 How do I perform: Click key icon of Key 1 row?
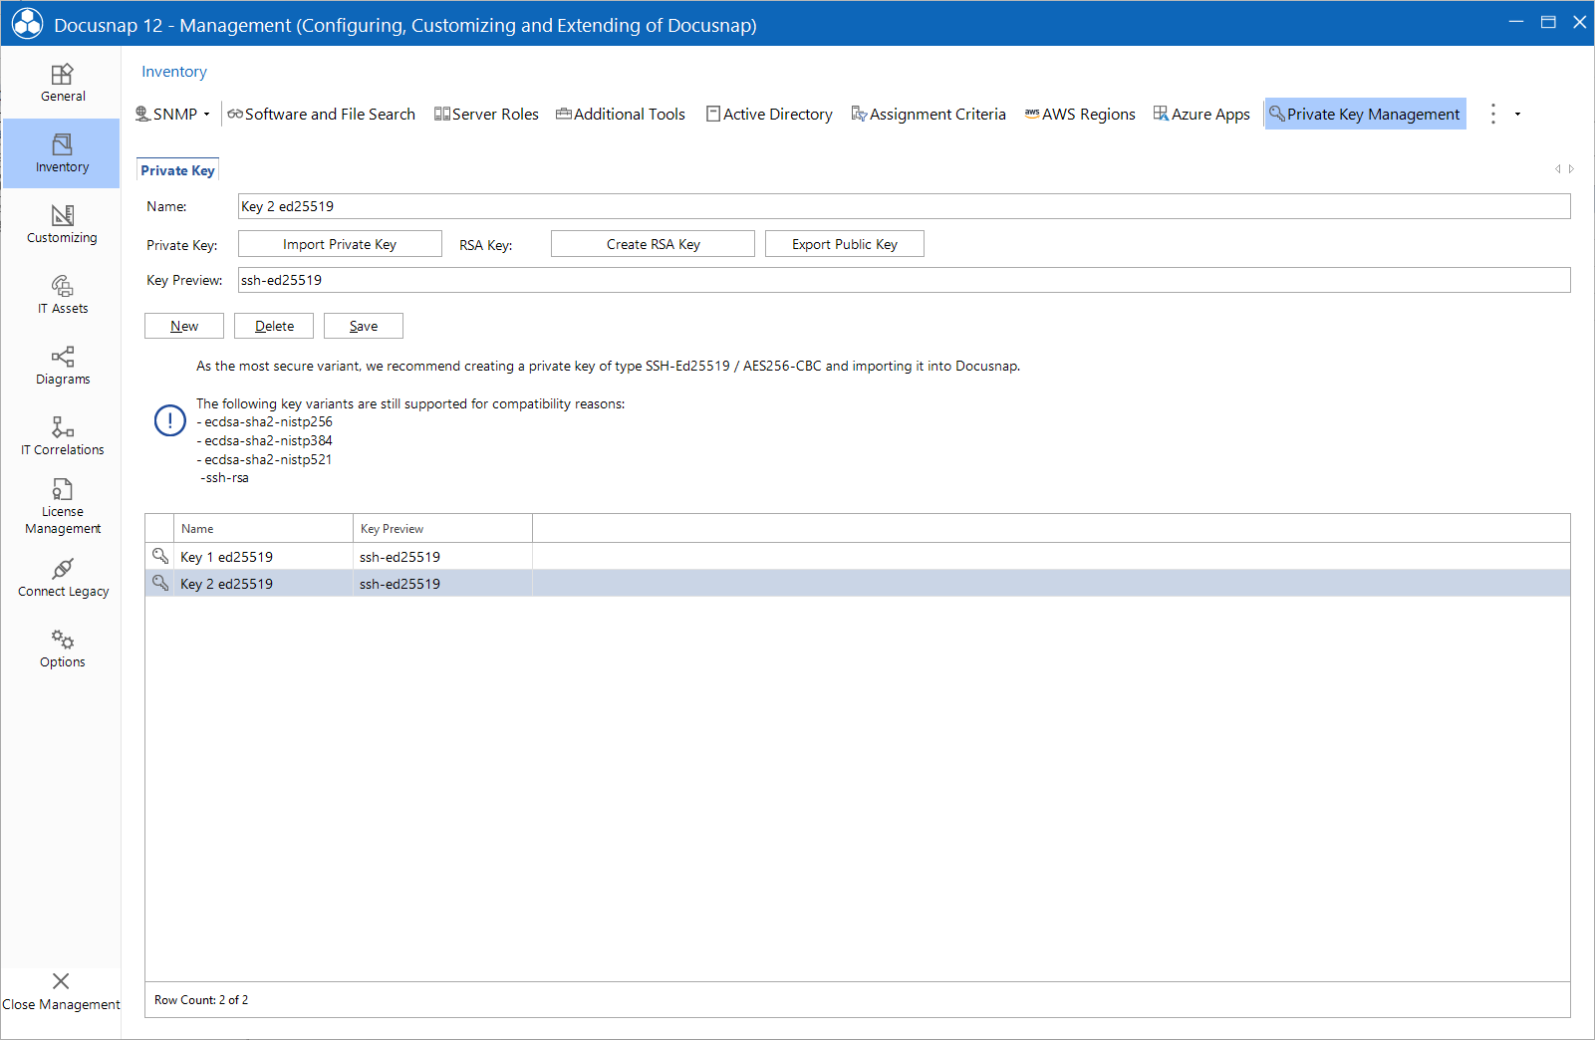click(160, 556)
